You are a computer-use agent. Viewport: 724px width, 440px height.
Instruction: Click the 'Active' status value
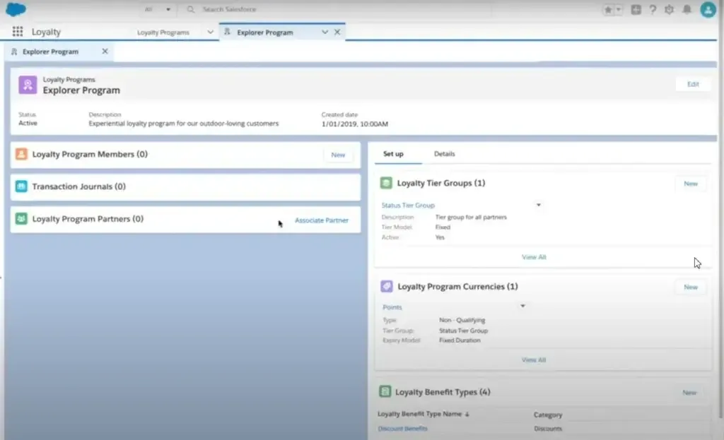pos(28,123)
